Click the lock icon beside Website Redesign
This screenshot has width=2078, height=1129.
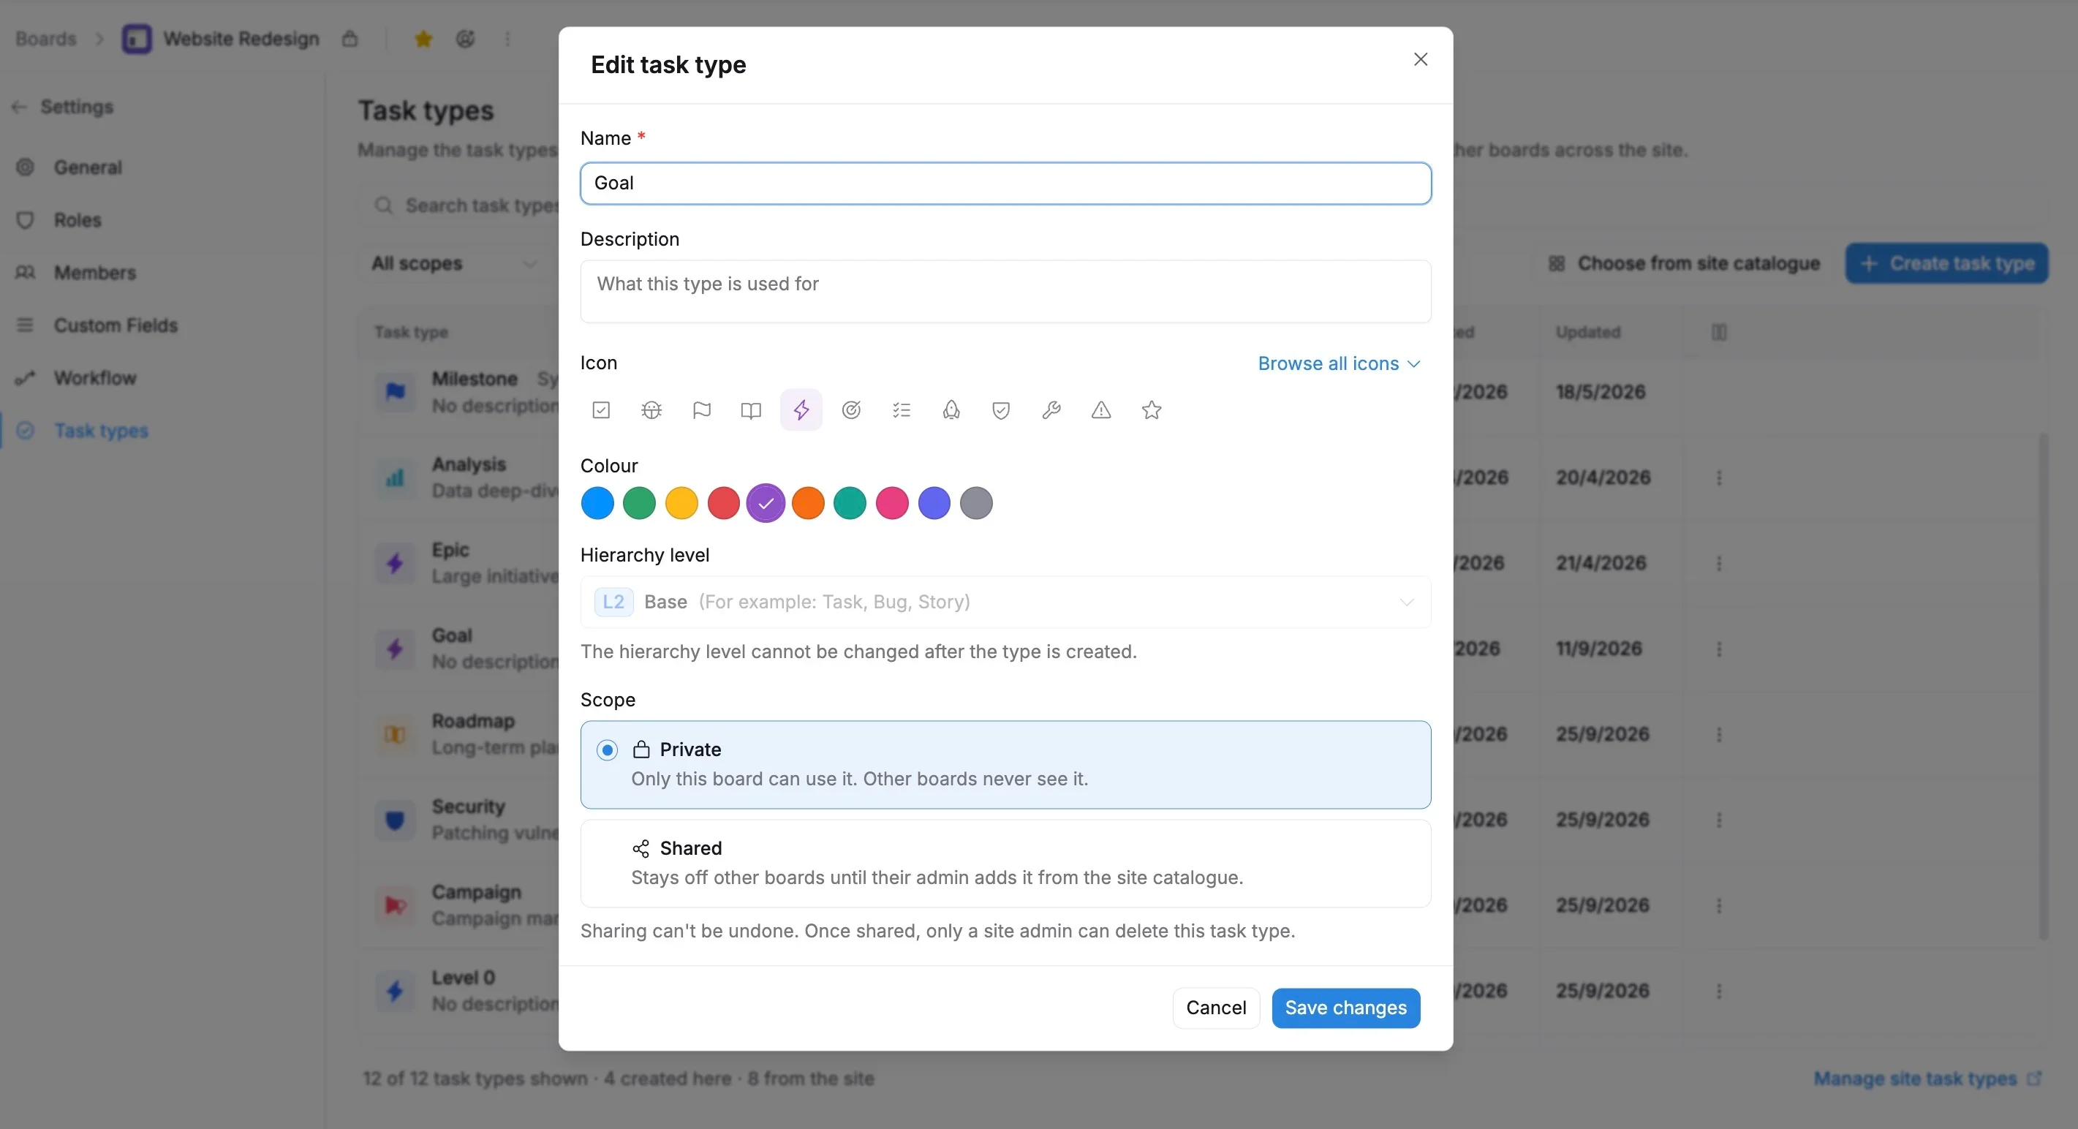coord(350,39)
